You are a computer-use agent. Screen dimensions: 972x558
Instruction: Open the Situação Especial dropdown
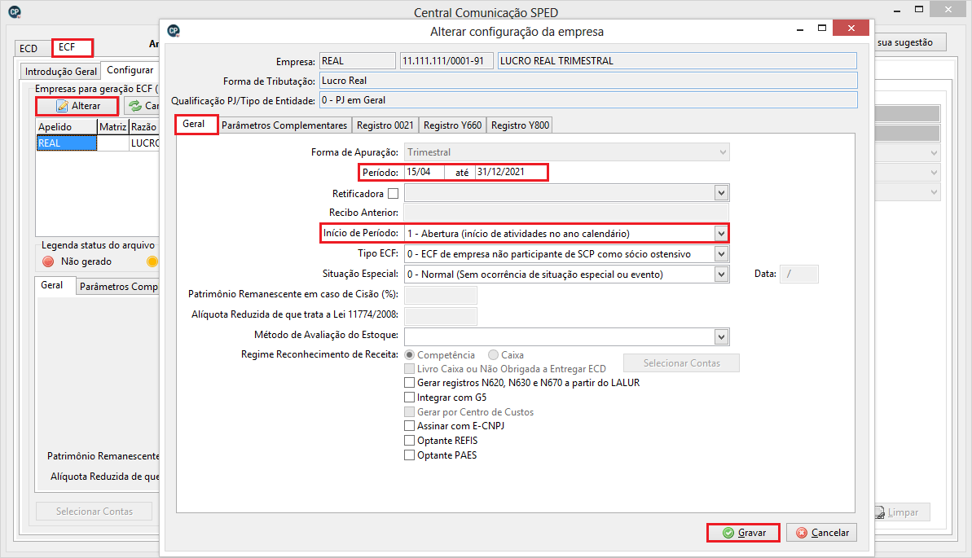(721, 274)
